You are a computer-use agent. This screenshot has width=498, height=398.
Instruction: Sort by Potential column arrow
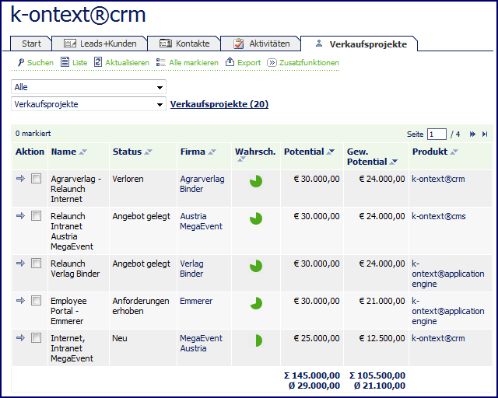[331, 152]
